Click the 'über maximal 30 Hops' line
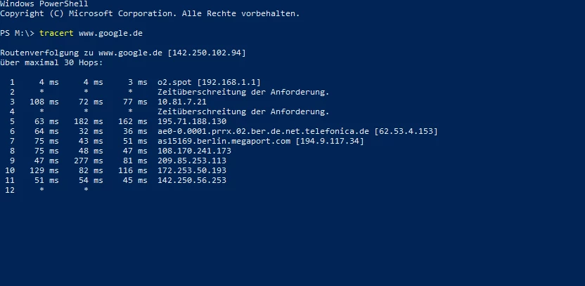Viewport: 585px width, 286px height. pyautogui.click(x=51, y=62)
